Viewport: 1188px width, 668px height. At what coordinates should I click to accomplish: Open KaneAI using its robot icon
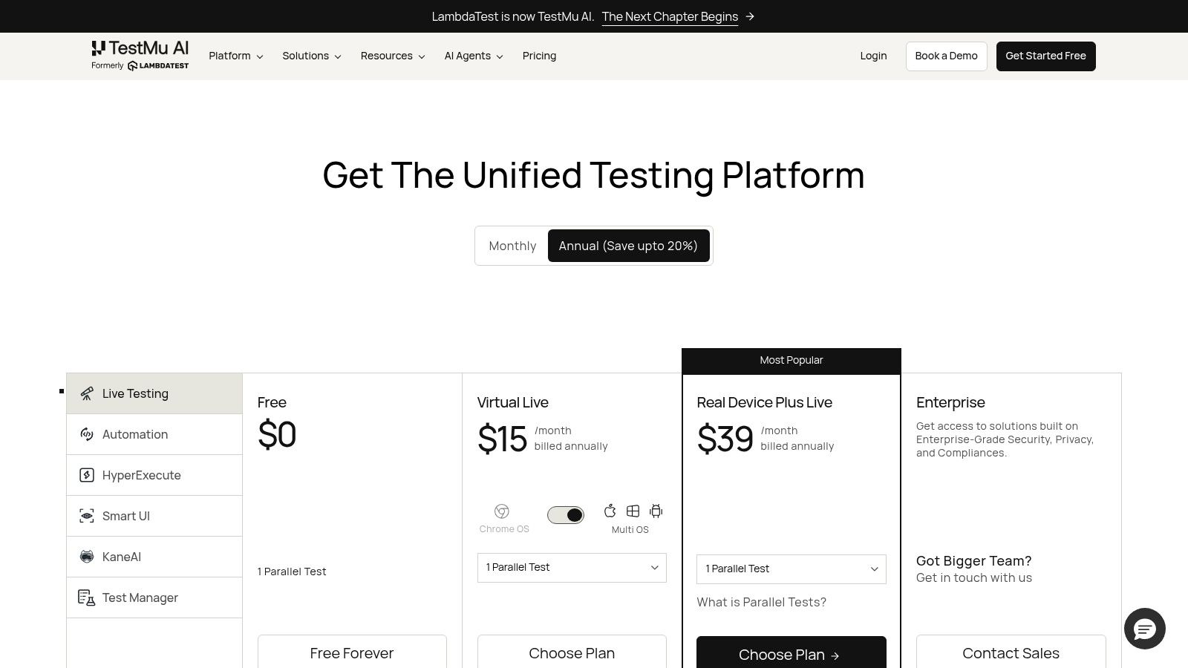click(87, 557)
